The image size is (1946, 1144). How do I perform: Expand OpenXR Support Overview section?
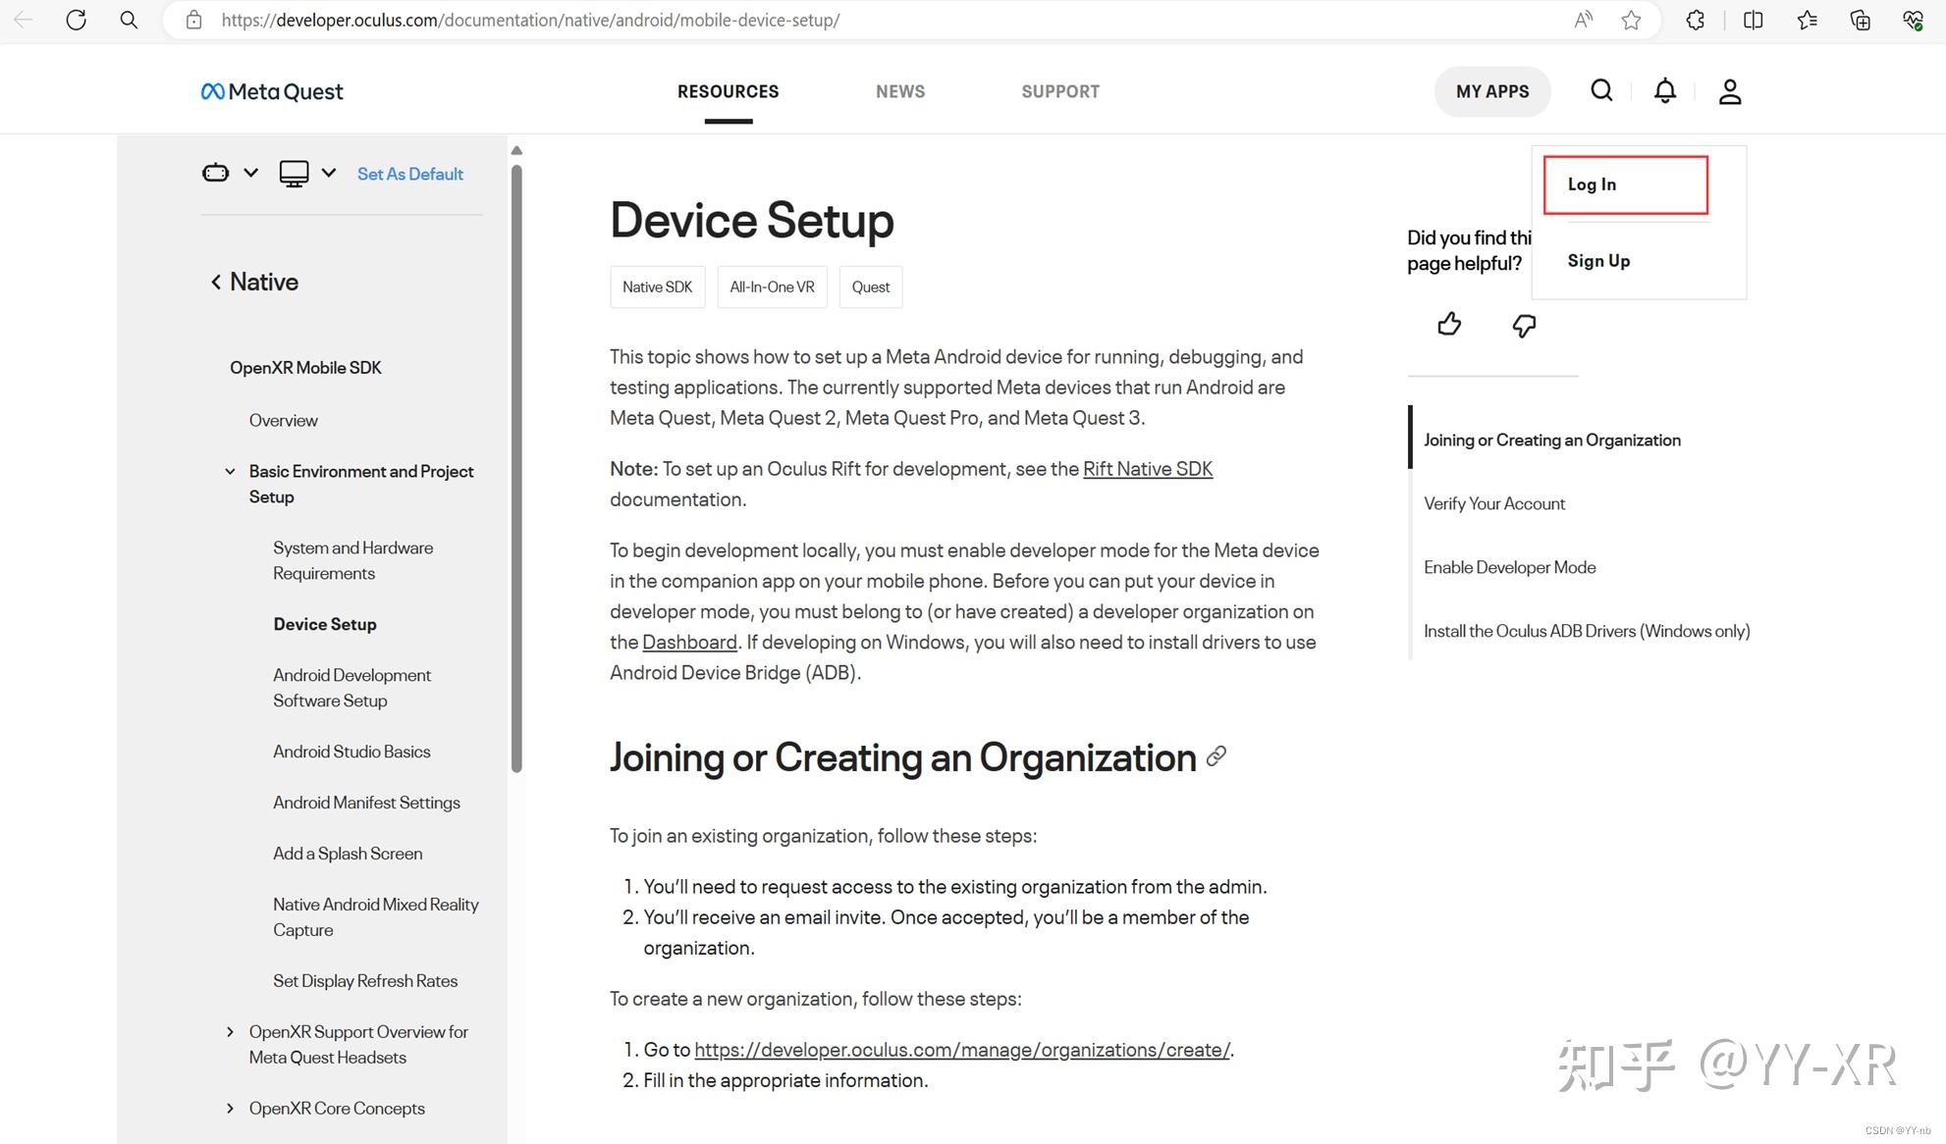tap(230, 1032)
